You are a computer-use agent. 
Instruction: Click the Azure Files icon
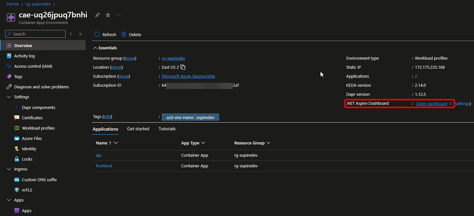point(17,138)
